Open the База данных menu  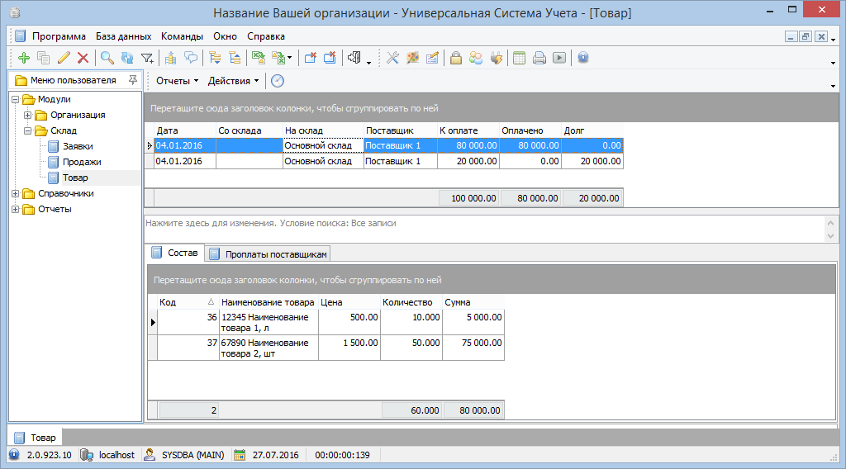[123, 36]
